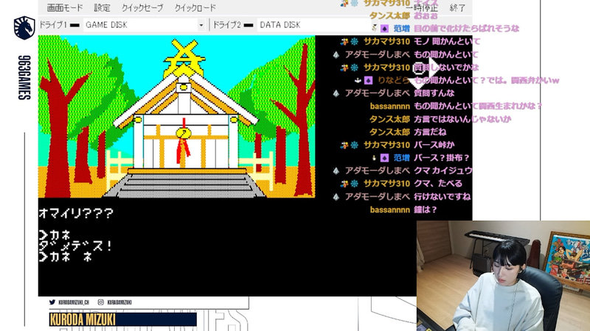Click the KURODA MIZUKI name banner
Screen dimensions: 590x331
click(x=122, y=319)
